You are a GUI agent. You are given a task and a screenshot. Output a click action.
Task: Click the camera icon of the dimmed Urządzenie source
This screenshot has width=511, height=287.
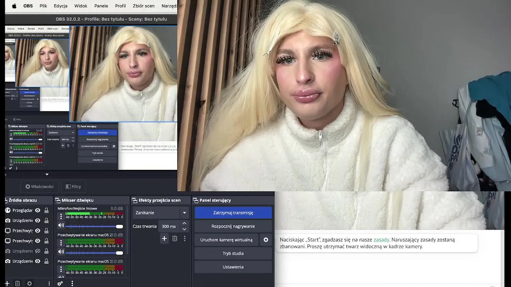pos(8,251)
